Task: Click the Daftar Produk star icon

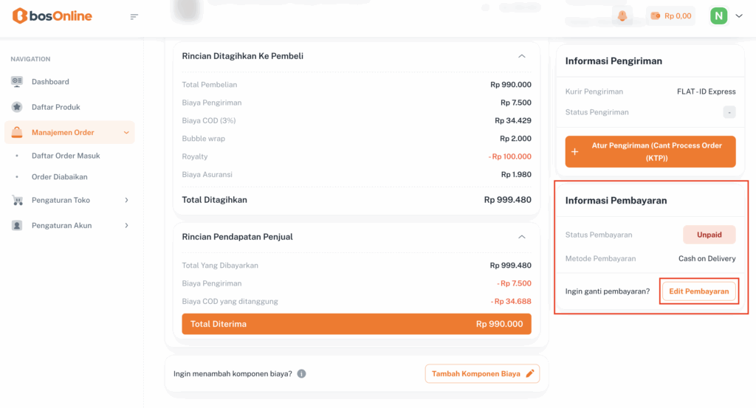Action: (x=17, y=107)
